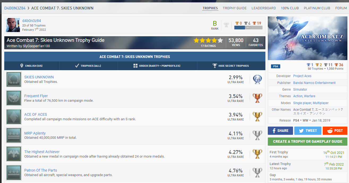Open the Single player mode link
This screenshot has height=183, width=349.
pos(302,103)
